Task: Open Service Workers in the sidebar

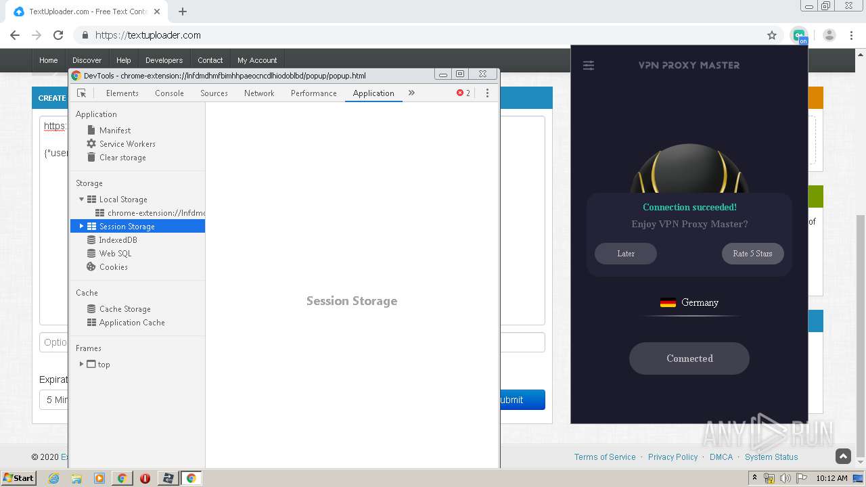Action: (x=127, y=144)
